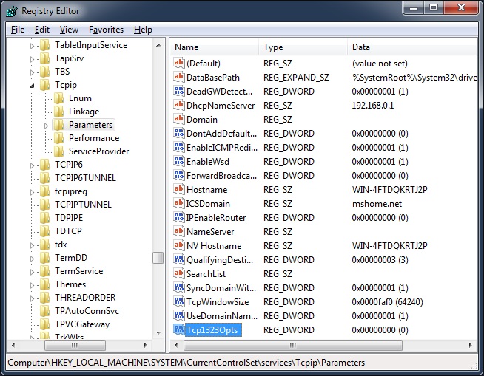484x376 pixels.
Task: Click tree pane scroll down arrow
Action: [x=158, y=333]
